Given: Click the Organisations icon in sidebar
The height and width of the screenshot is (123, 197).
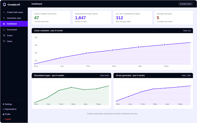Looking at the screenshot, I should 3,109.
